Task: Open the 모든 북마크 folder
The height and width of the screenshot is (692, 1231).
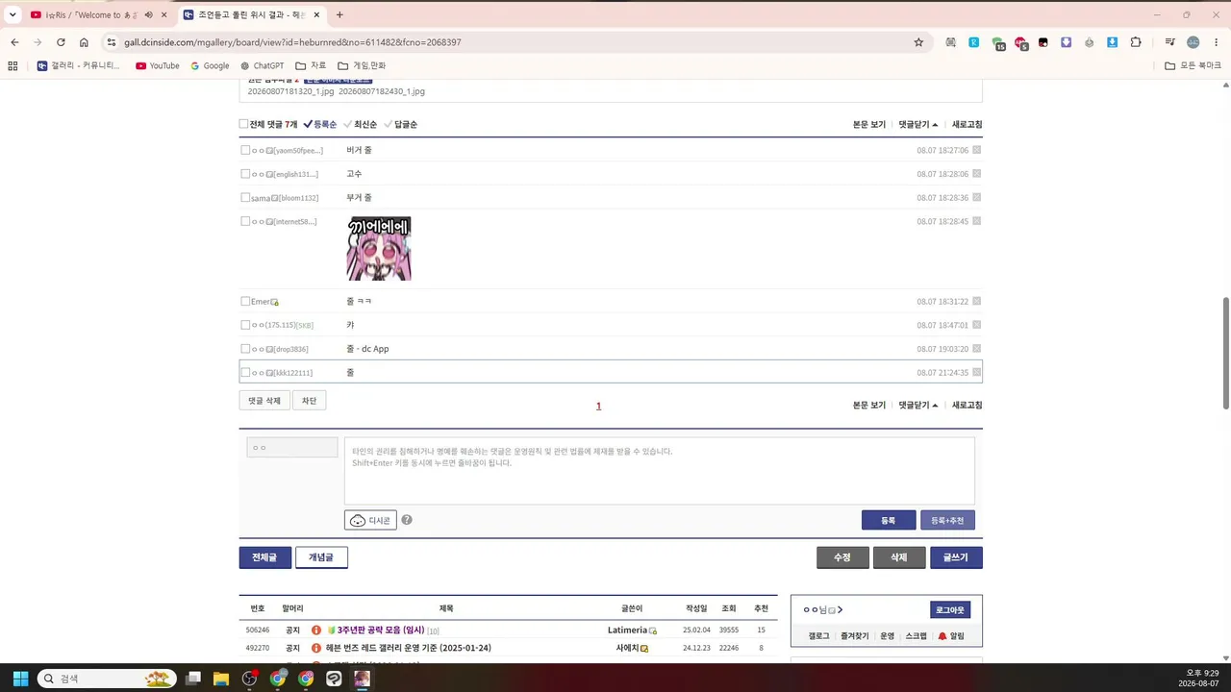Action: (1193, 65)
